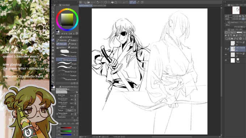Viewport: 246px width, 138px height.
Task: Switch to quanxi archery 1 tab
Action: (84, 5)
